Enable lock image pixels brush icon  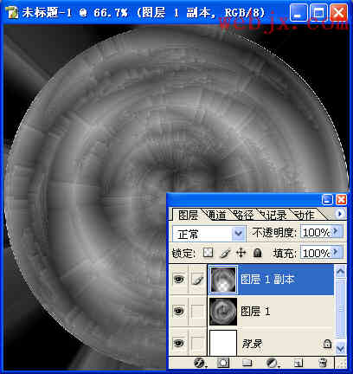point(225,253)
